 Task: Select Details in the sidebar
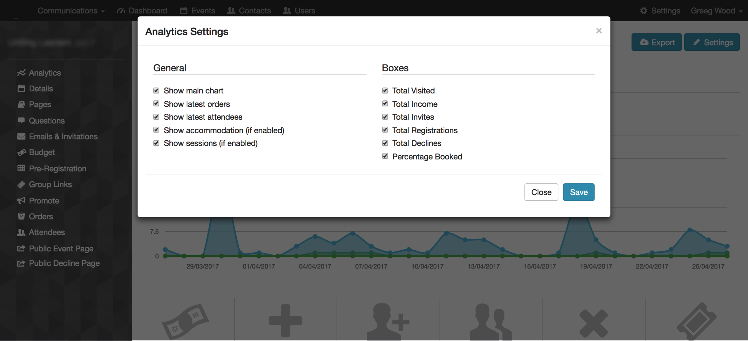[35, 89]
